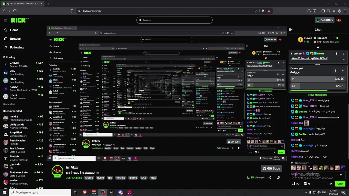349x196 pixels.
Task: Open the Just Chatting category link
Action: pos(74,178)
